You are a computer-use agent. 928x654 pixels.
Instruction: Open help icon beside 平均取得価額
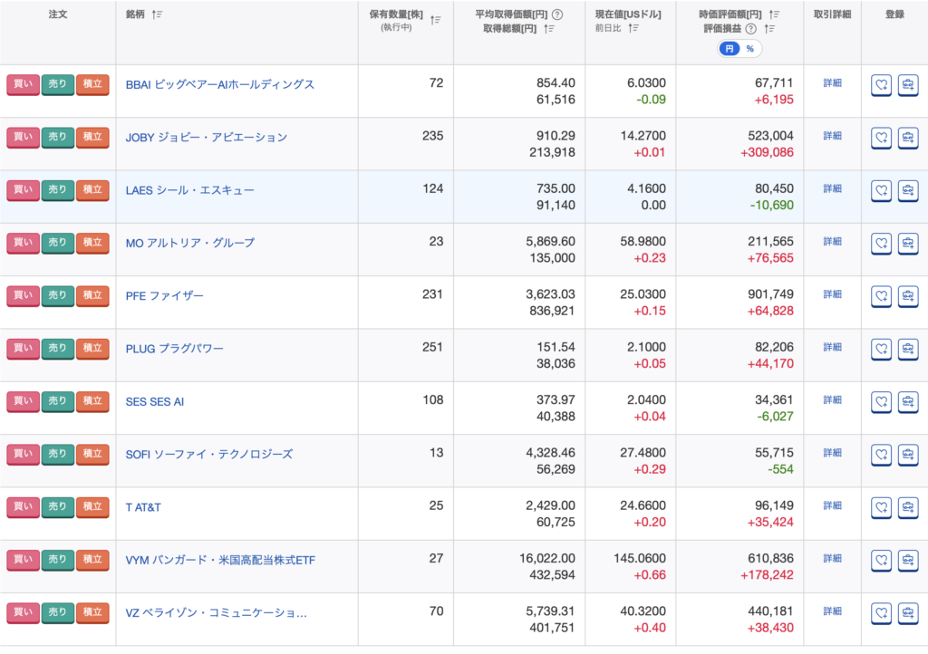pyautogui.click(x=557, y=14)
